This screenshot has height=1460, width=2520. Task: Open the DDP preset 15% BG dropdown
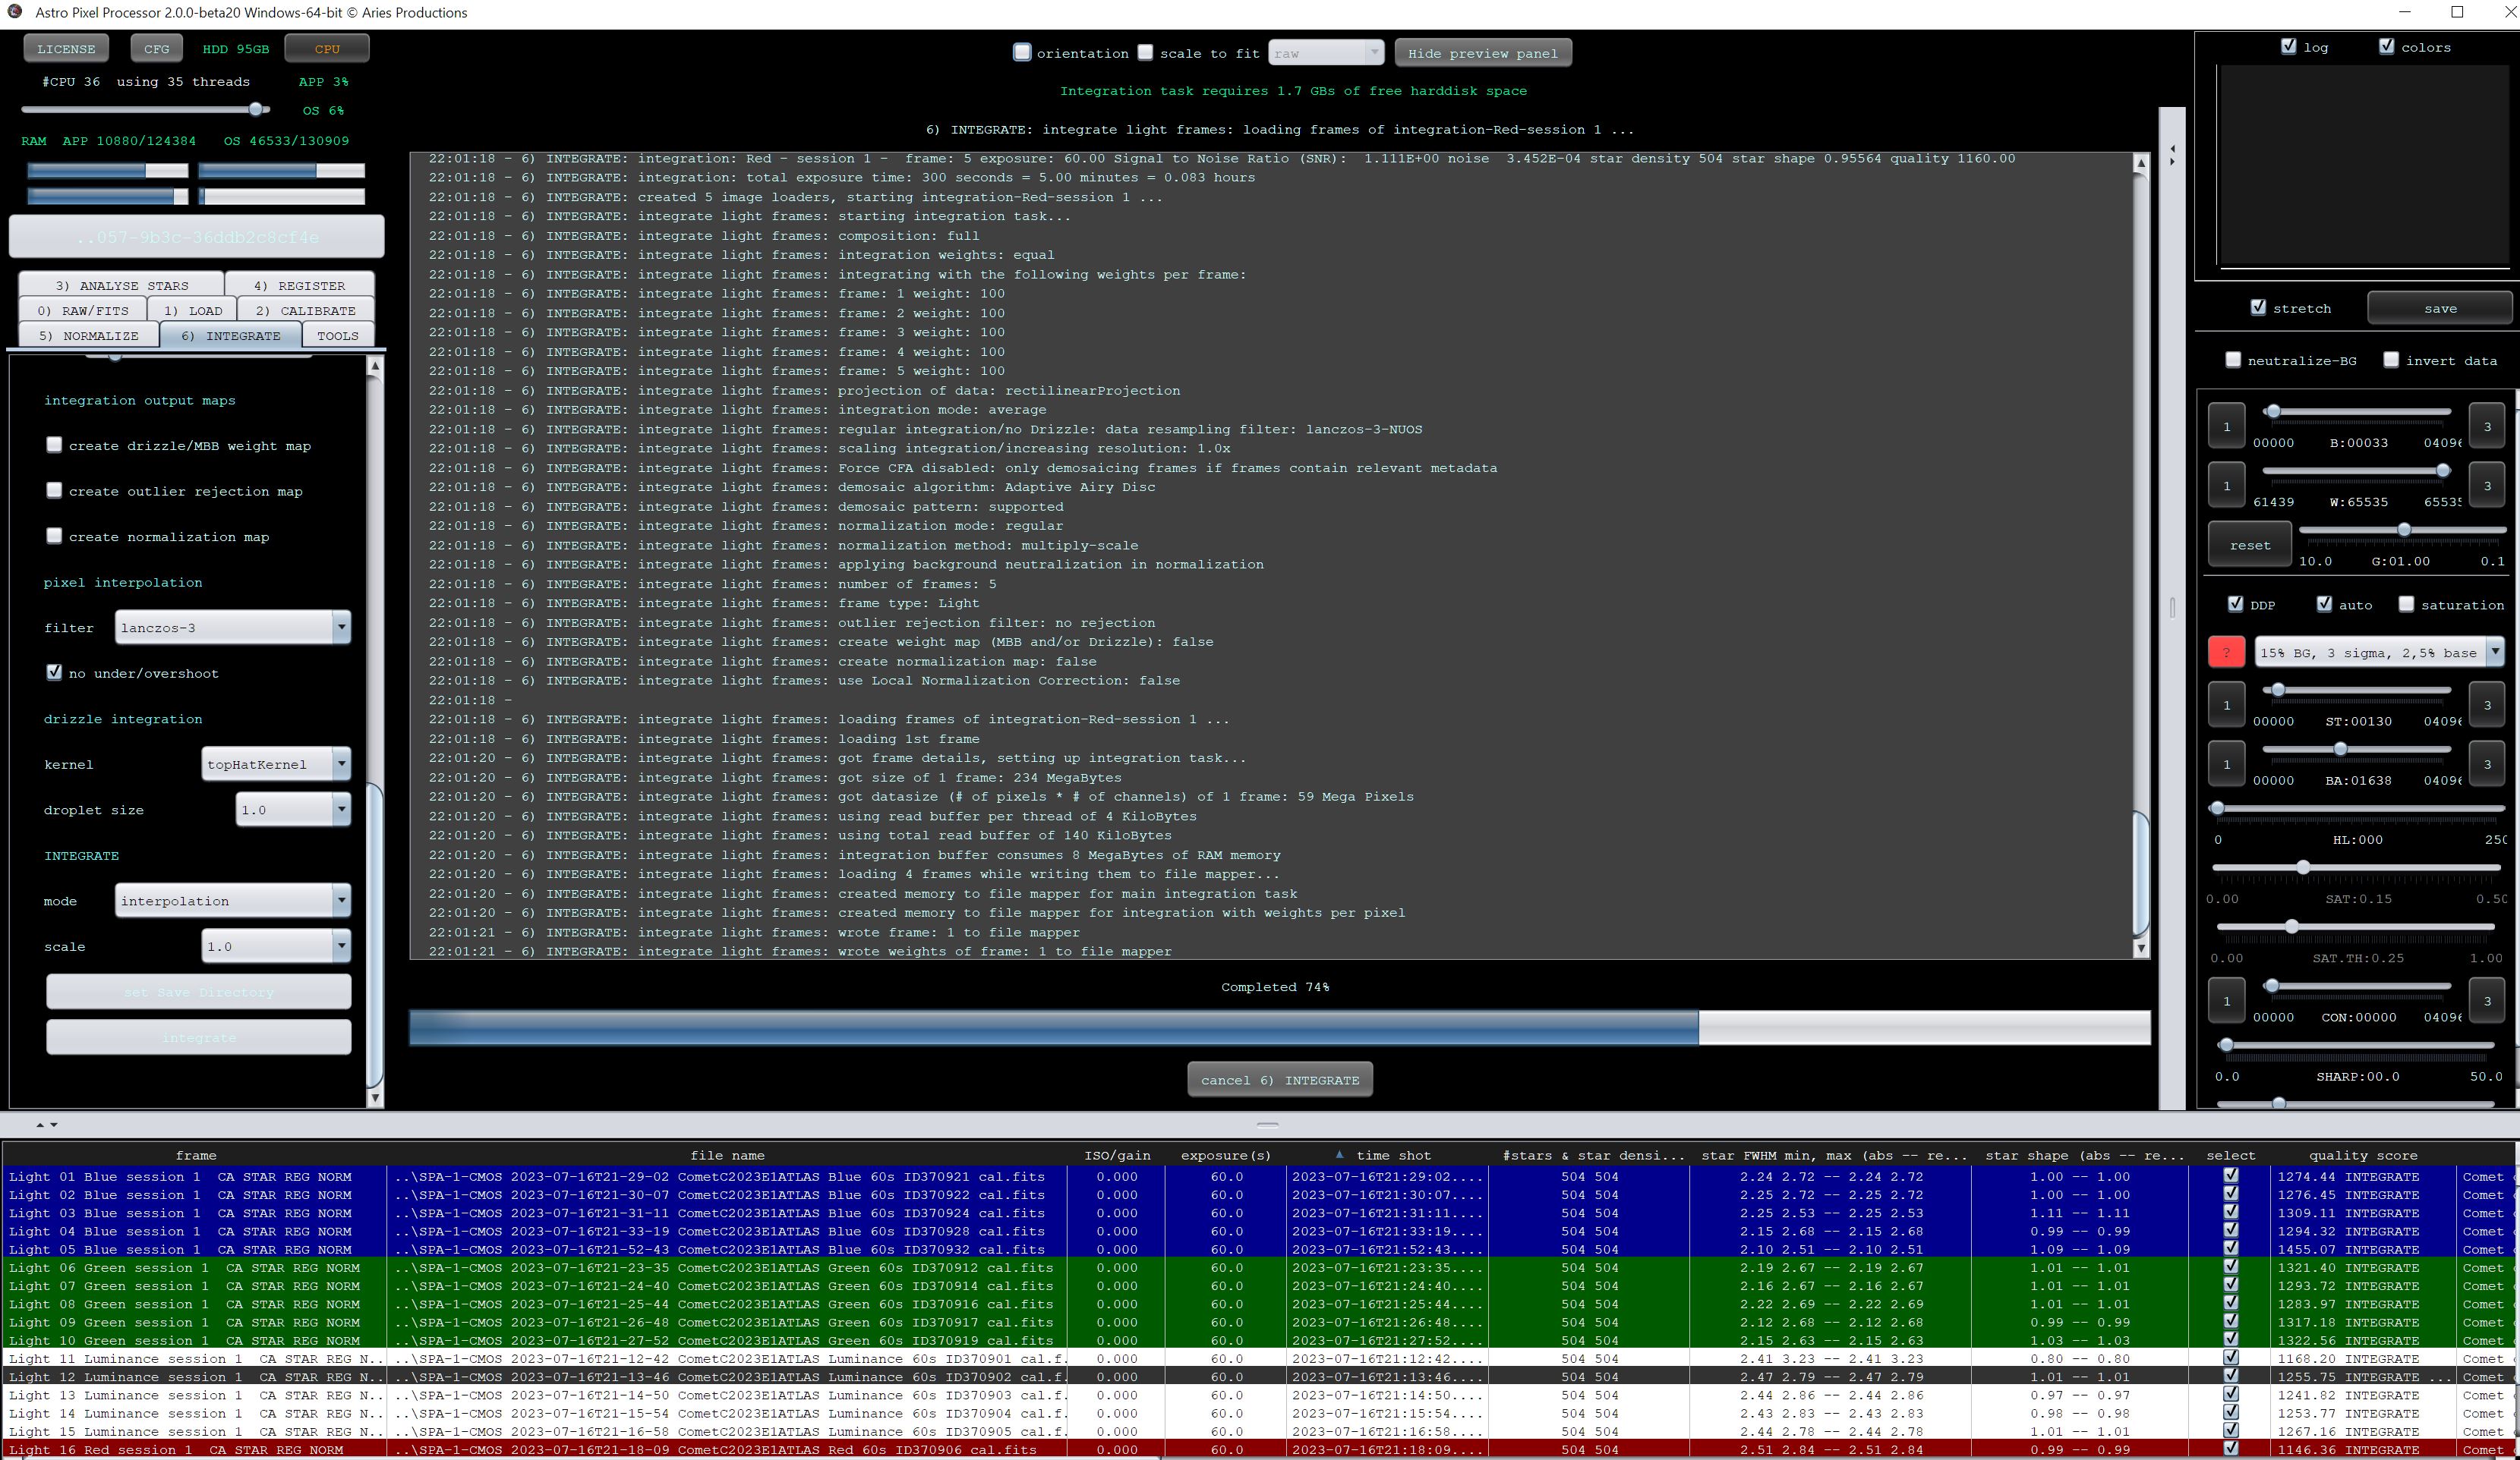pyautogui.click(x=2494, y=653)
